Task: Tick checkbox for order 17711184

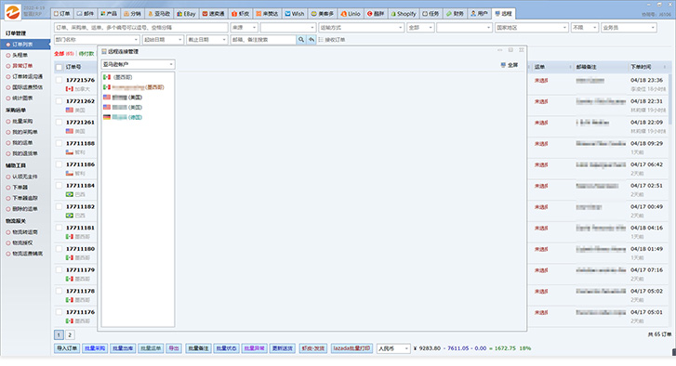Action: [60, 186]
